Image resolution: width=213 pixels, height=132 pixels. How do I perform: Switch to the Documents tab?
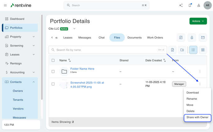pos(134,37)
